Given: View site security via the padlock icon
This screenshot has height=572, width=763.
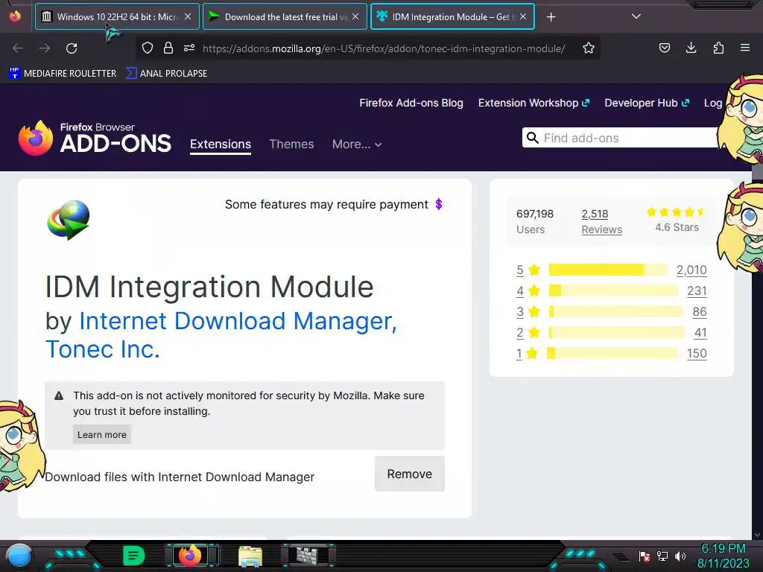Looking at the screenshot, I should 168,48.
